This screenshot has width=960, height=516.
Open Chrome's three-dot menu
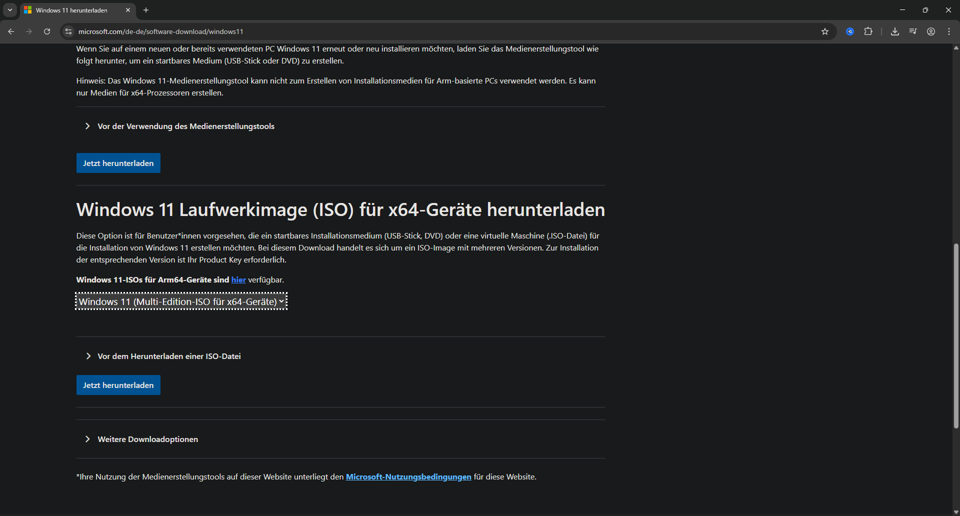(x=948, y=31)
